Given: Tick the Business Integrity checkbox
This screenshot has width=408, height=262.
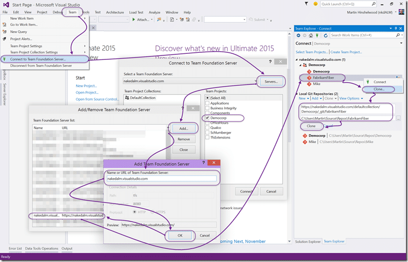Looking at the screenshot, I should (208, 108).
